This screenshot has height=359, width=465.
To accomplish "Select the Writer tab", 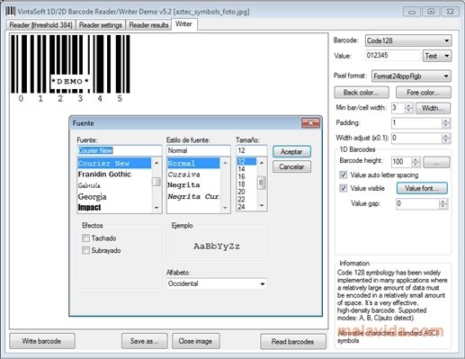I will 183,24.
